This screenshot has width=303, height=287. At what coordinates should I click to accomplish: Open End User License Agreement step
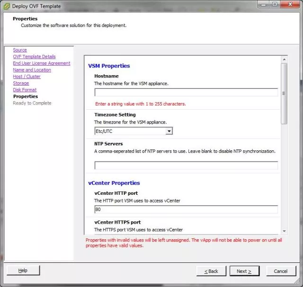click(x=42, y=63)
